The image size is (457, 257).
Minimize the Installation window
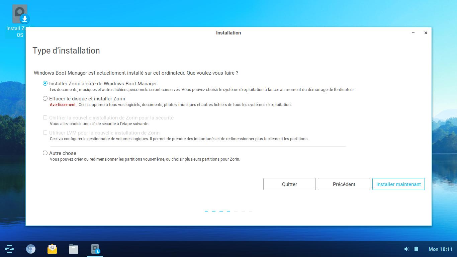pyautogui.click(x=413, y=33)
